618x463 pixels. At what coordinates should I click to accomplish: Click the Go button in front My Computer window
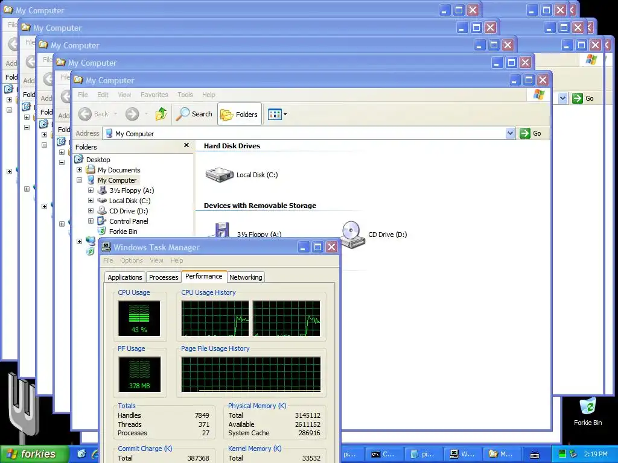(x=530, y=133)
